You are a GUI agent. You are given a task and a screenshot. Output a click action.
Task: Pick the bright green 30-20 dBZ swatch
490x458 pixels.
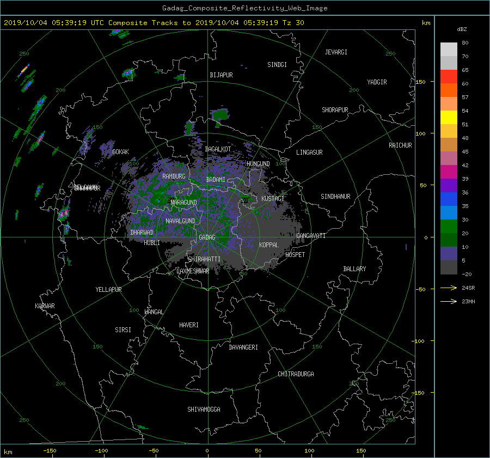coord(449,226)
